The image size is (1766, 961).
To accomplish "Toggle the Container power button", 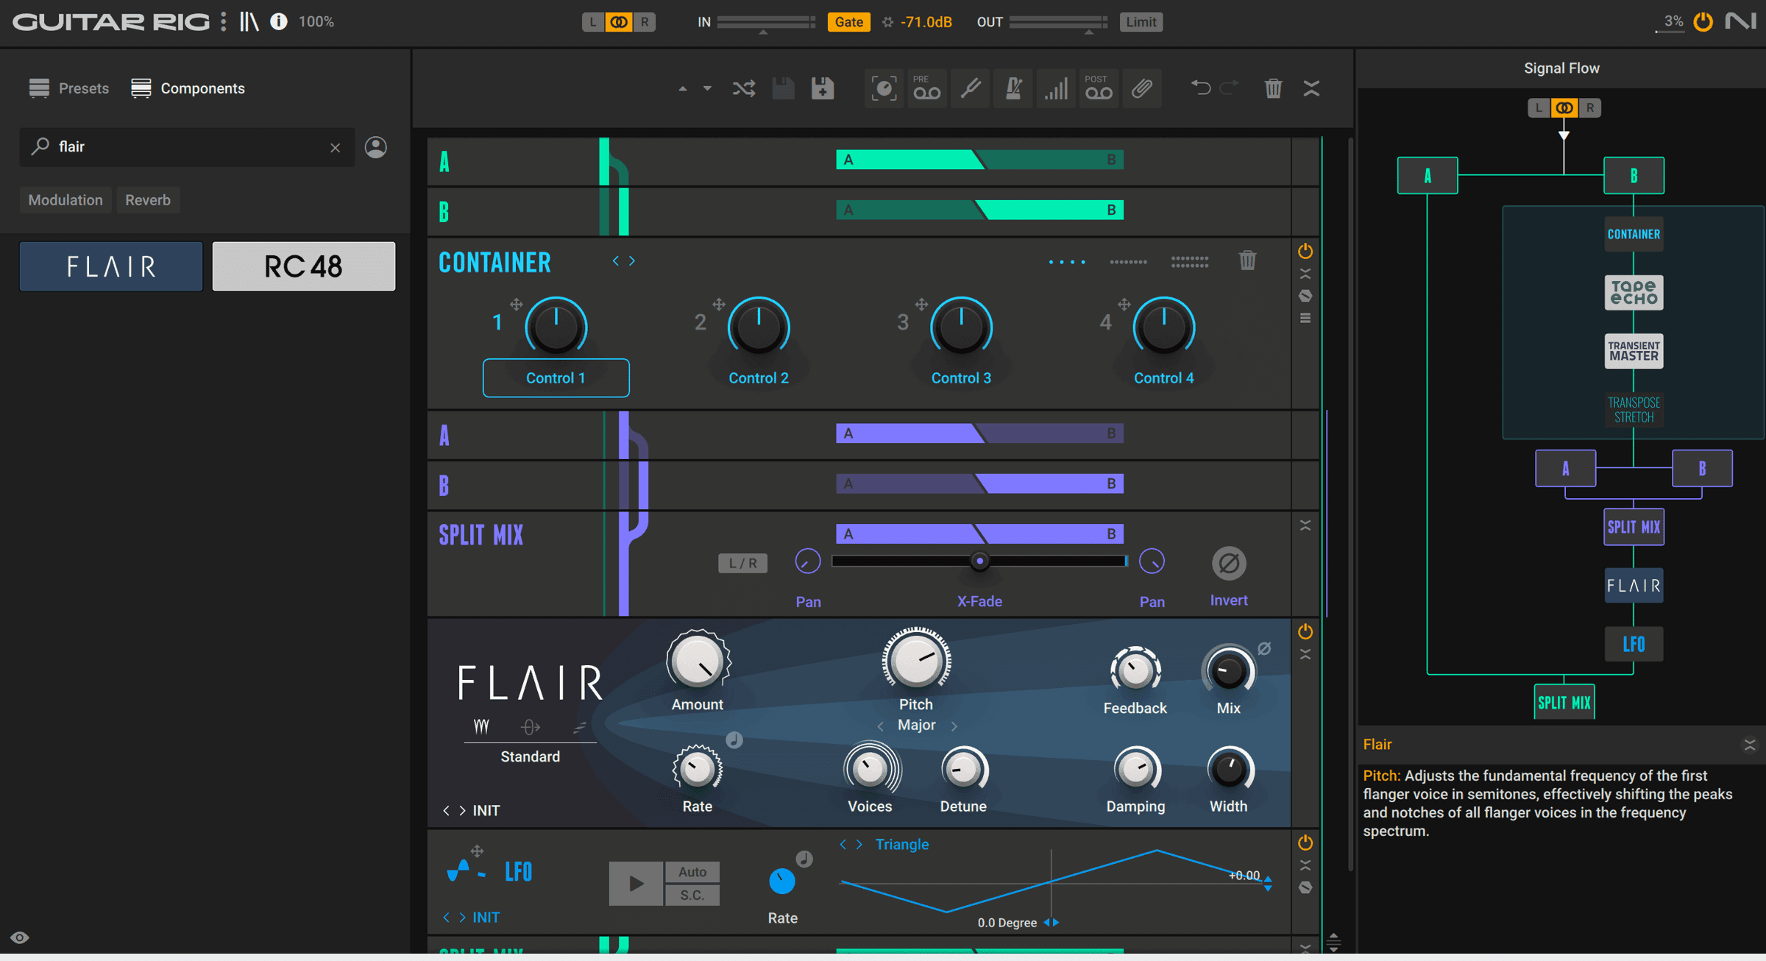I will click(x=1305, y=252).
